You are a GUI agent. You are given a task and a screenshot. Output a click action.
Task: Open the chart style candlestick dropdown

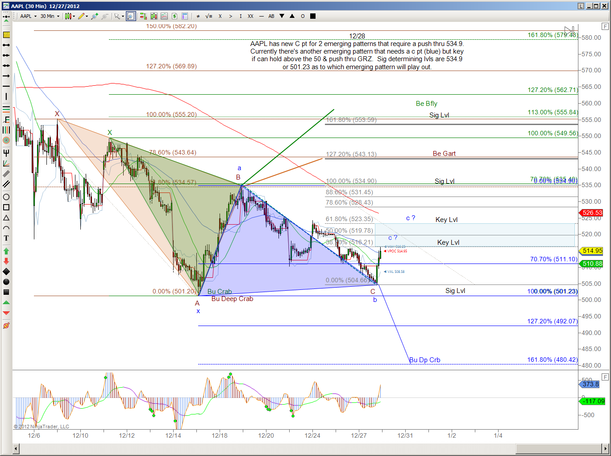[x=70, y=16]
